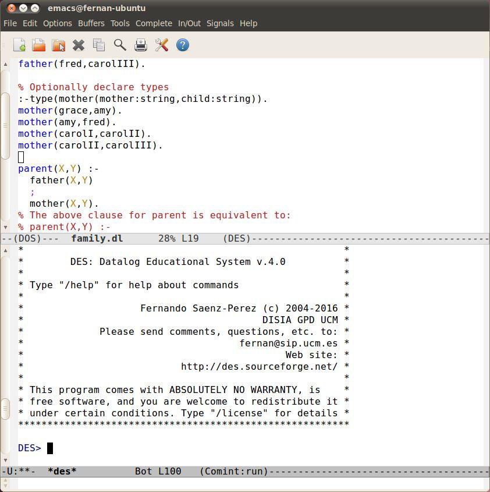The height and width of the screenshot is (492, 490).
Task: Click the New File toolbar icon
Action: [x=19, y=45]
